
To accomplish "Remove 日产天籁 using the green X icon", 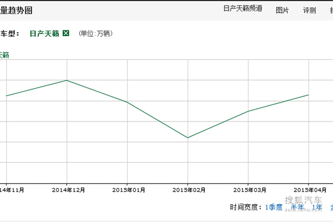I will coord(66,33).
